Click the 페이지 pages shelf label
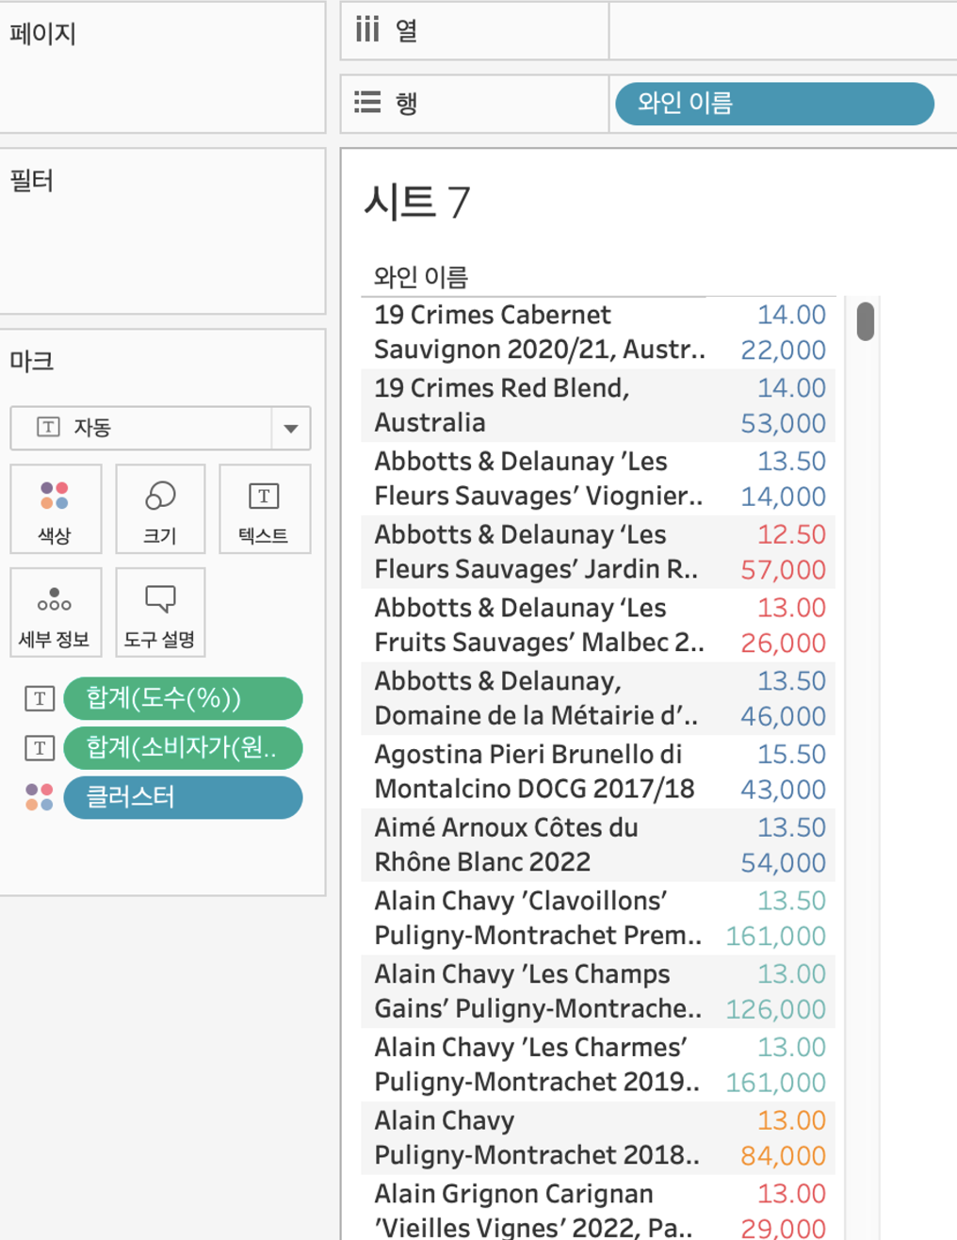Screen dimensions: 957x1240 [42, 34]
